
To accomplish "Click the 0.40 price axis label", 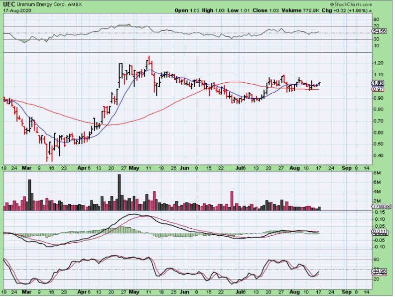I will click(378, 155).
